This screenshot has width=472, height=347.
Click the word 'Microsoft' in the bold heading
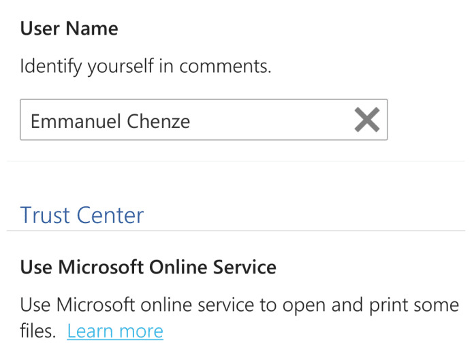pos(101,267)
